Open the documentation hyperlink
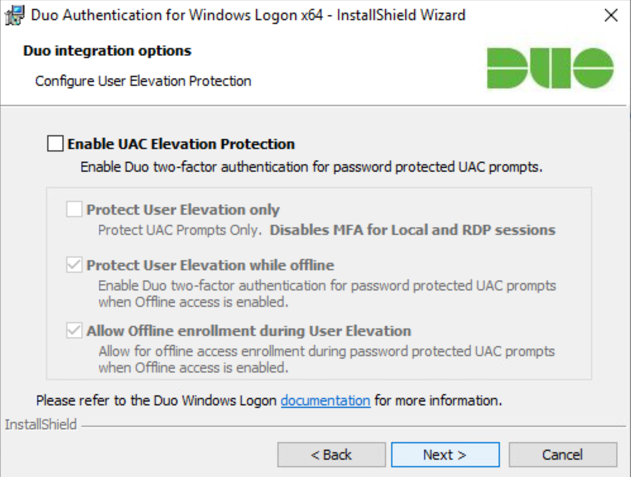 coord(325,400)
